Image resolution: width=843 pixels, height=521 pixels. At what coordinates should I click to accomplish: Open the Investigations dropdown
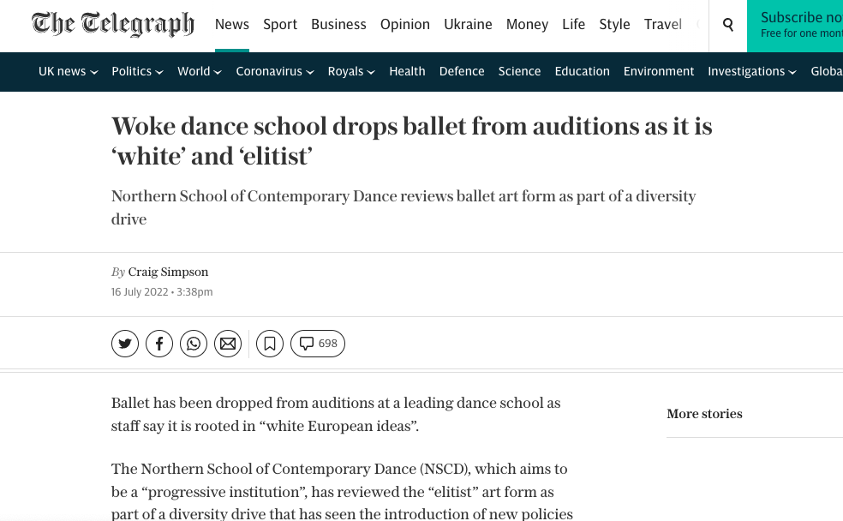click(752, 72)
